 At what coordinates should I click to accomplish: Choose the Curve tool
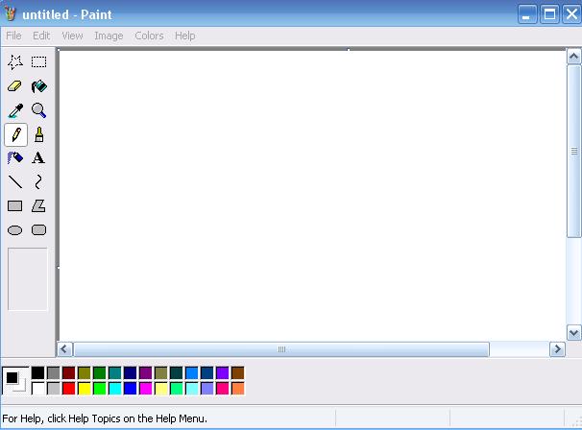(38, 182)
